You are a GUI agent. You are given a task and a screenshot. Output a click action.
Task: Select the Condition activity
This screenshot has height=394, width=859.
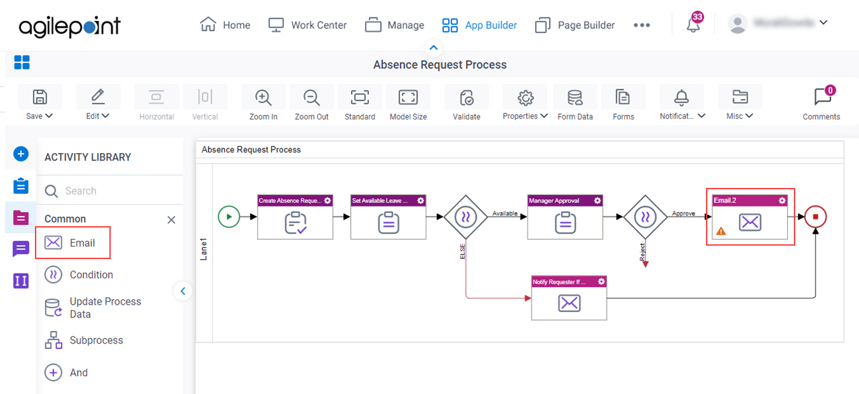(79, 275)
